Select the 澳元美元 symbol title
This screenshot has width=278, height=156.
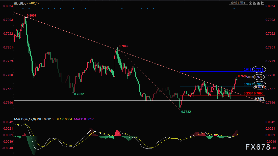(20, 3)
